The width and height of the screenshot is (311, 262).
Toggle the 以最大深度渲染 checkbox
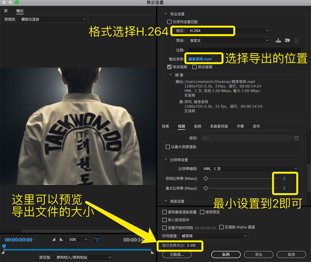(x=168, y=147)
